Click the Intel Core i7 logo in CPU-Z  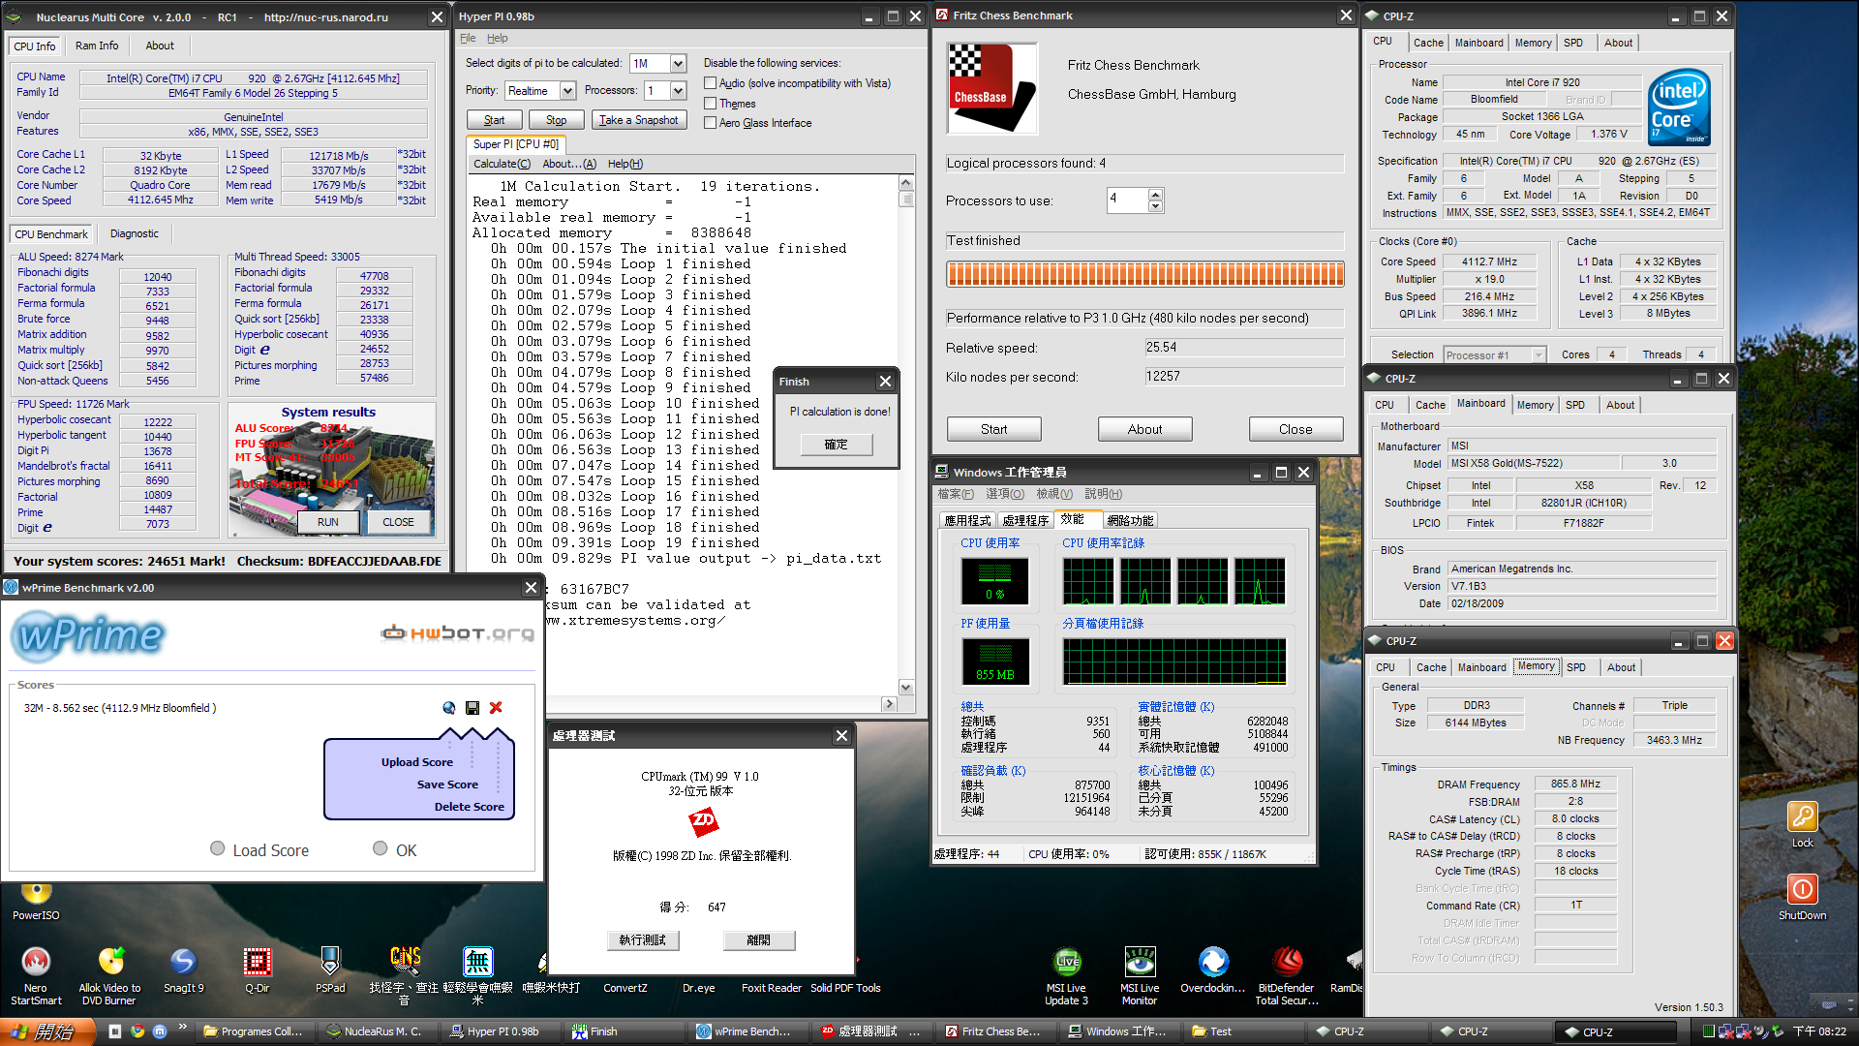coord(1679,107)
